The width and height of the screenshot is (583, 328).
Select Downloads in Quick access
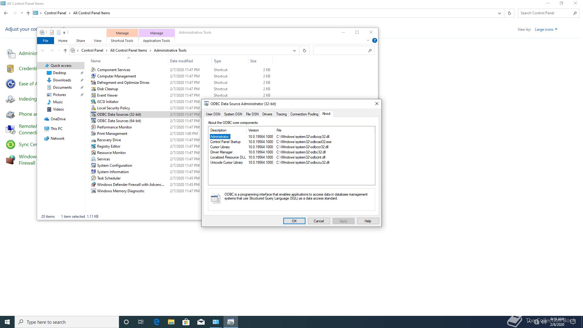62,80
